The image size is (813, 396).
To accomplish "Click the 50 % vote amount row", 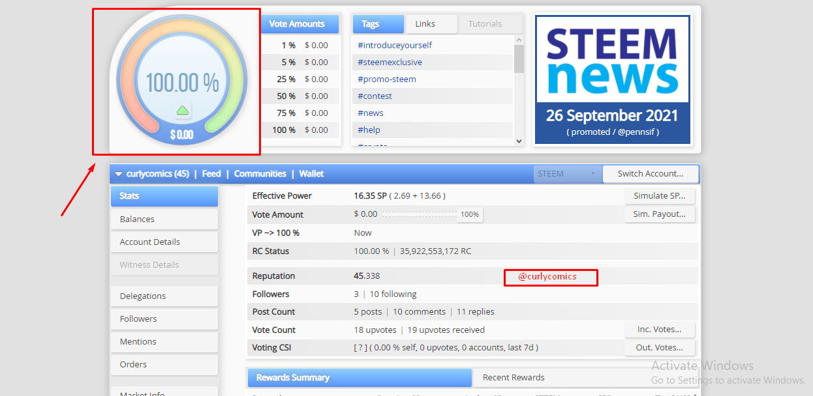I will point(300,96).
